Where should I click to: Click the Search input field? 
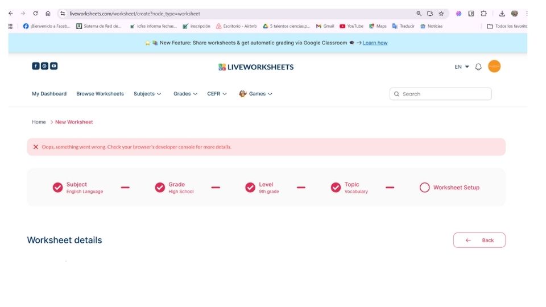tap(444, 94)
